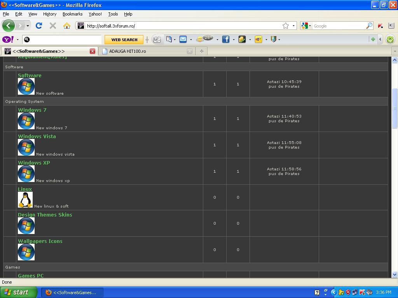This screenshot has height=298, width=398.
Task: Click the Linux penguin forum icon
Action: (25, 200)
